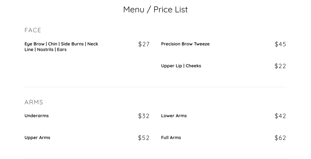The height and width of the screenshot is (159, 311).
Task: Click the divider line below FACE section
Action: pyautogui.click(x=155, y=87)
